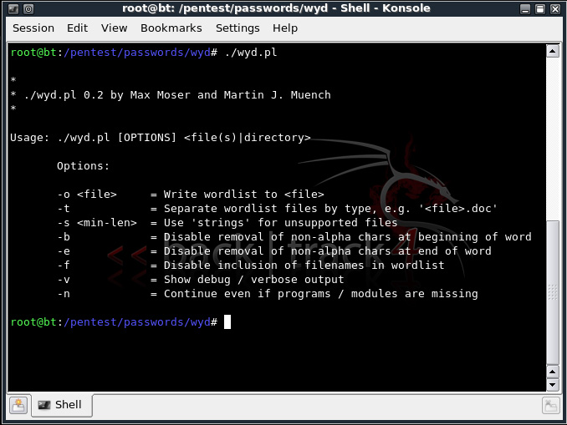
Task: Click the window title text in title bar
Action: [276, 8]
